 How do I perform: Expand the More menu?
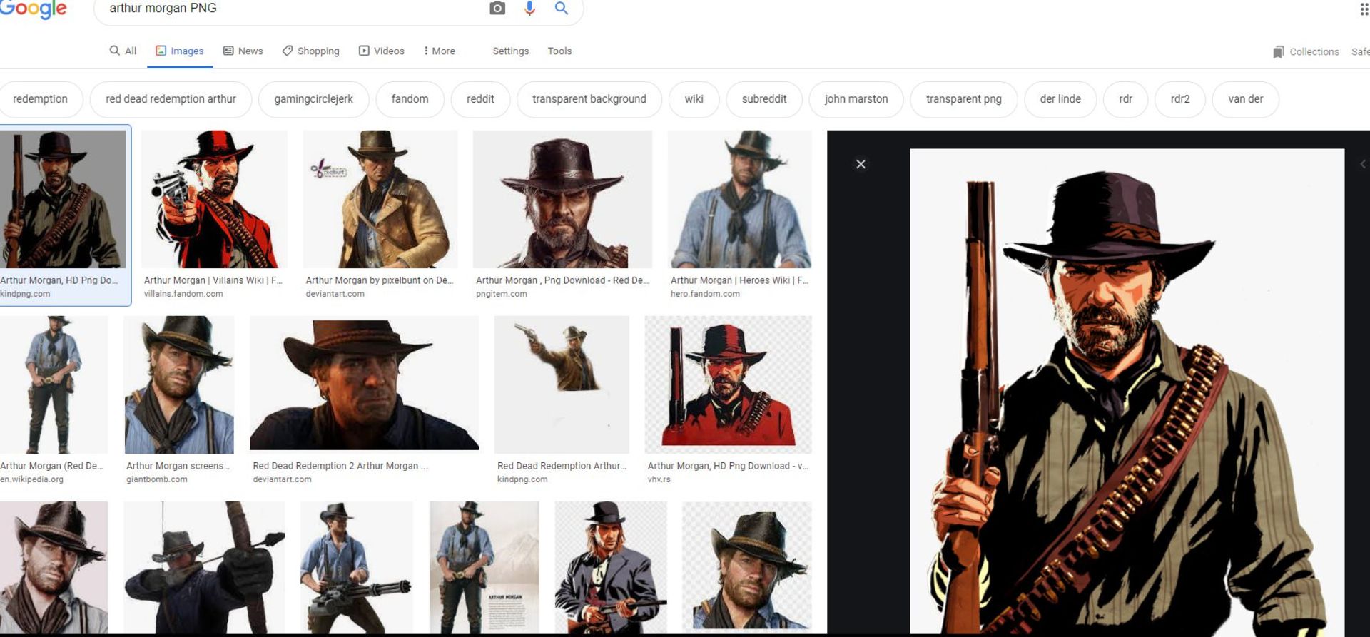tap(439, 51)
